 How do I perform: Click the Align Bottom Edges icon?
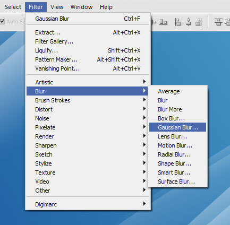[163, 22]
